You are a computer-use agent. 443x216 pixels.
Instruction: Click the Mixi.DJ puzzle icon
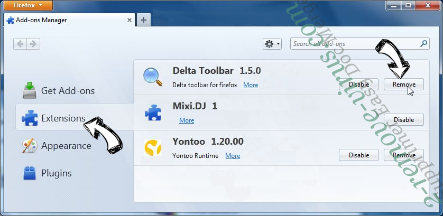coord(153,113)
